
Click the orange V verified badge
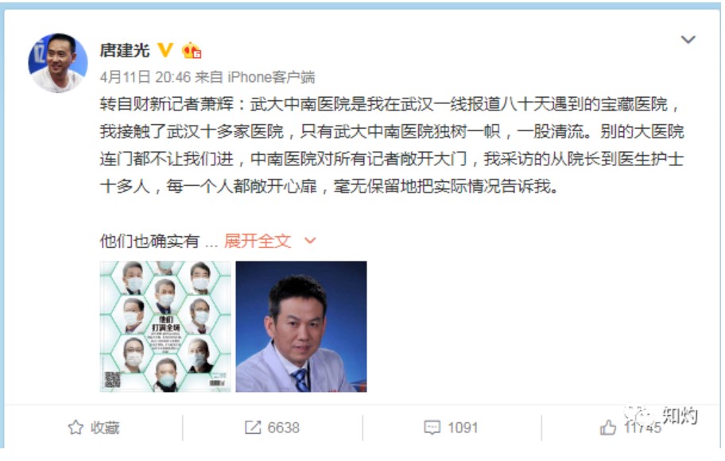tap(165, 50)
